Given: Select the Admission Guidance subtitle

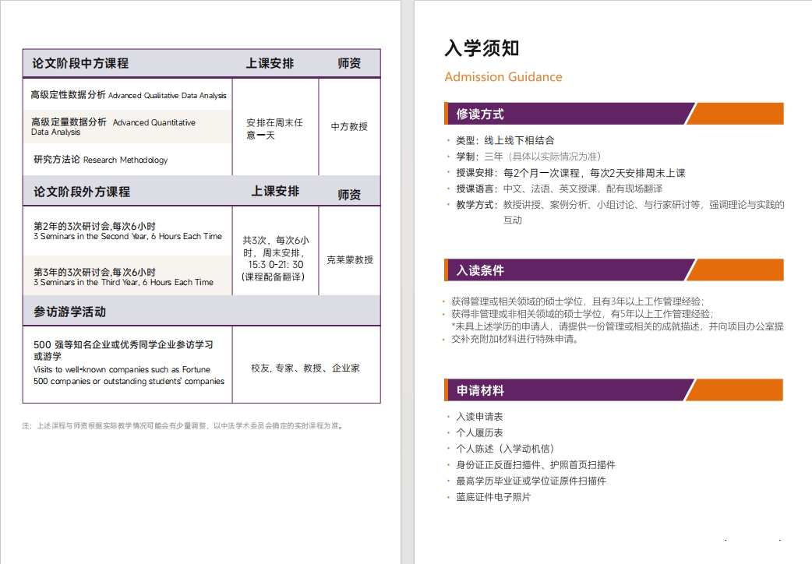Looking at the screenshot, I should tap(503, 76).
